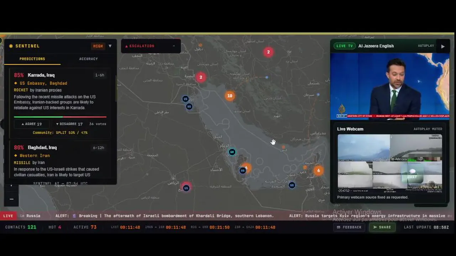Viewport: 456px width, 256px height.
Task: Click the small blue dot in central Iran
Action: coord(267,77)
